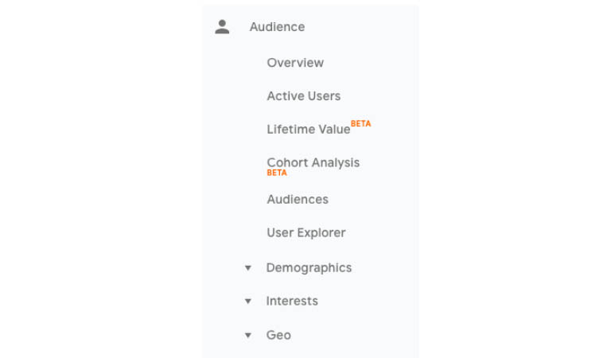Click the word Analysis in Cohort Analysis
The height and width of the screenshot is (358, 611).
[336, 163]
